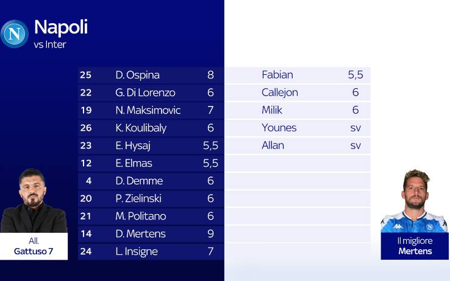Viewport: 450px width, 281px height.
Task: Click E. Elmas in the lineup
Action: coord(134,163)
